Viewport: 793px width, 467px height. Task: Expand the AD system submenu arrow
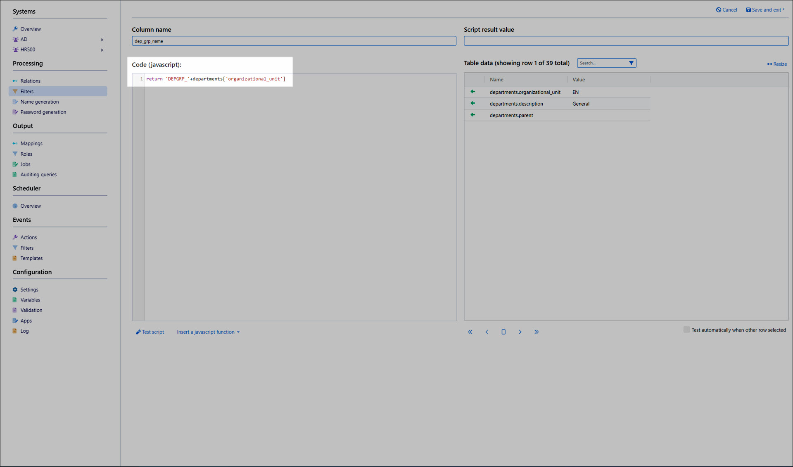102,40
